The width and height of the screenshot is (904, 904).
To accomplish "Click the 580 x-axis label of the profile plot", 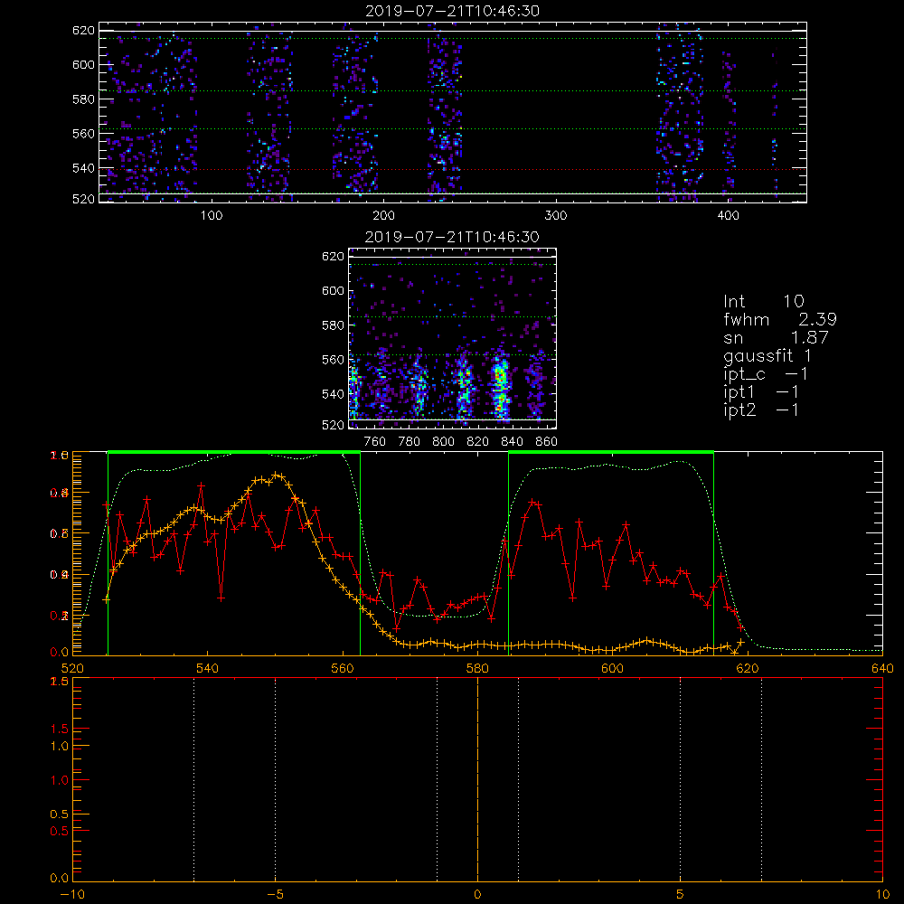I will click(477, 668).
